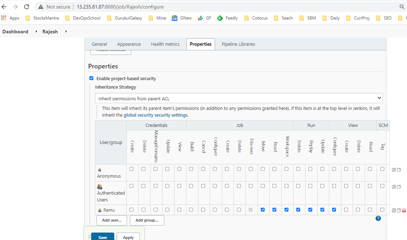
Task: Switch to the General tab
Action: [99, 44]
